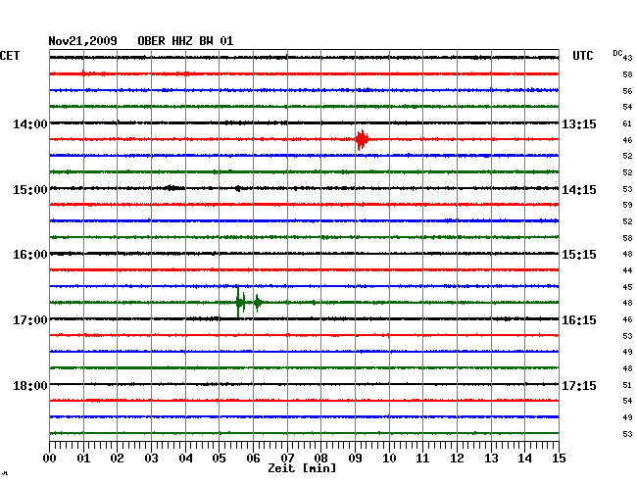Click minute label 03 on the time axis
The width and height of the screenshot is (637, 484).
coord(151,458)
